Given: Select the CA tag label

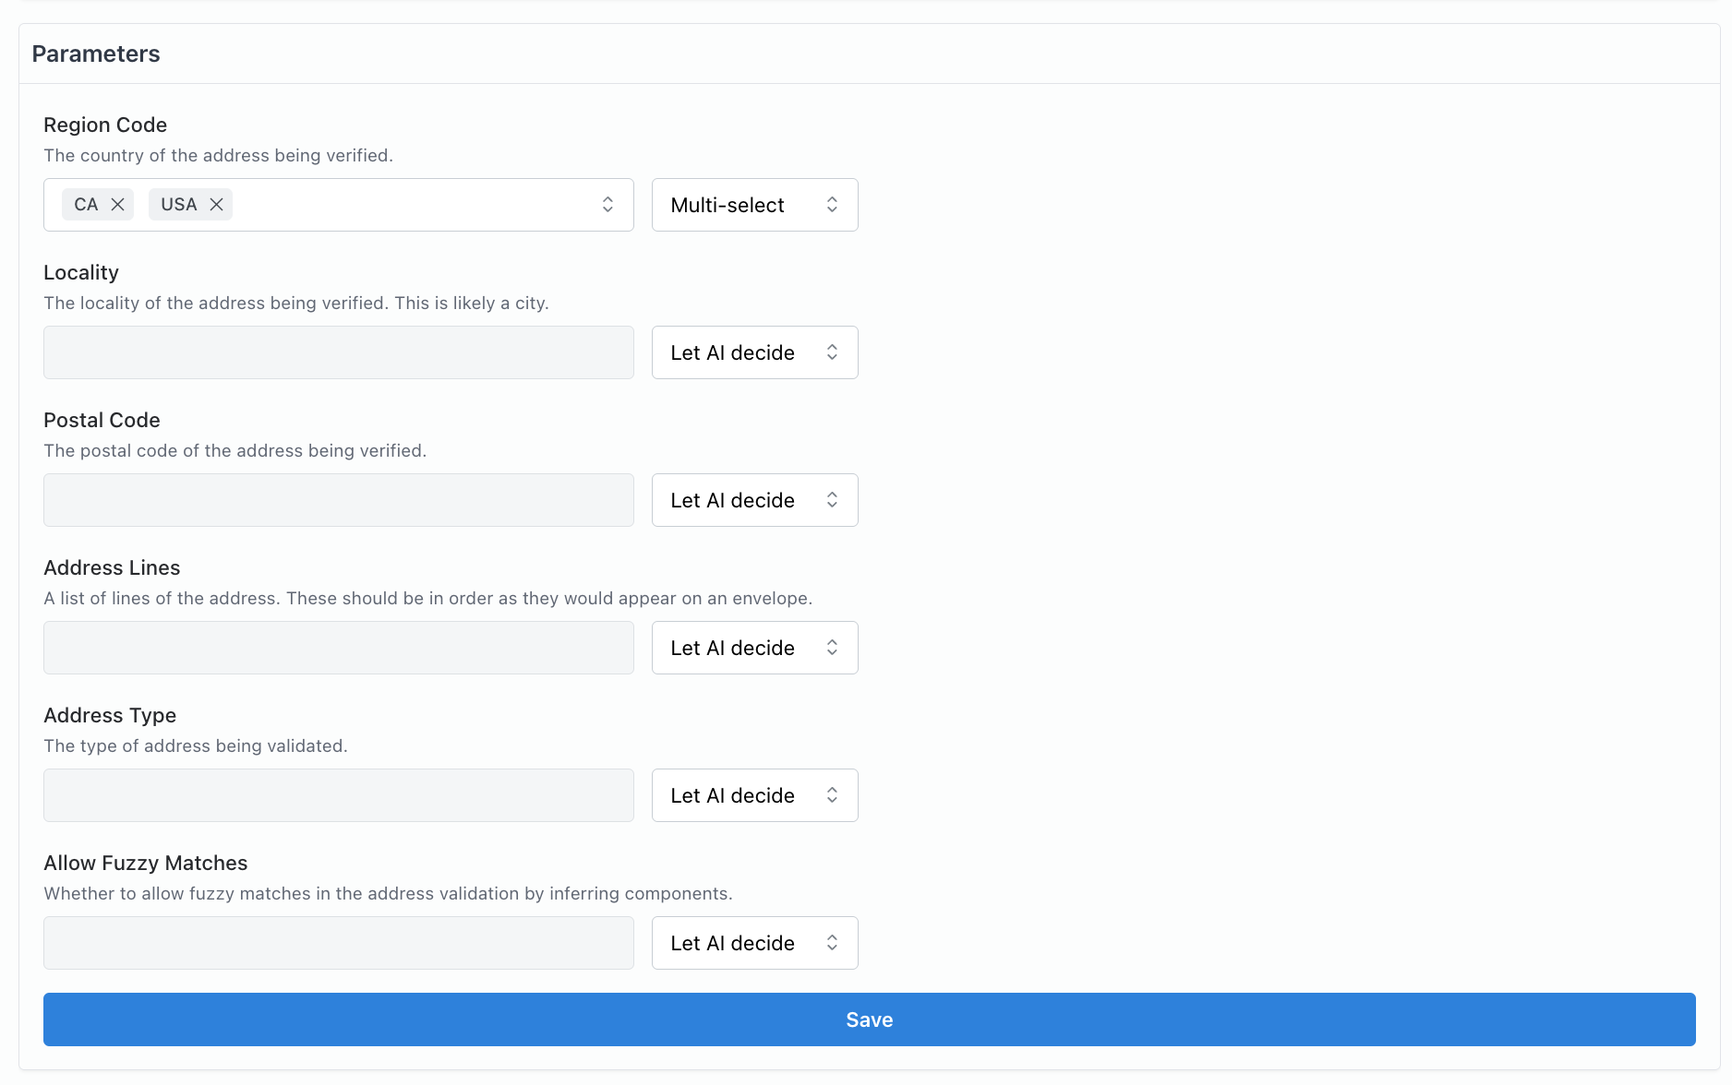Looking at the screenshot, I should (86, 205).
